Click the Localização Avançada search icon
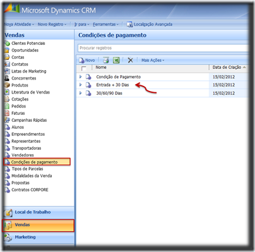 pyautogui.click(x=129, y=25)
